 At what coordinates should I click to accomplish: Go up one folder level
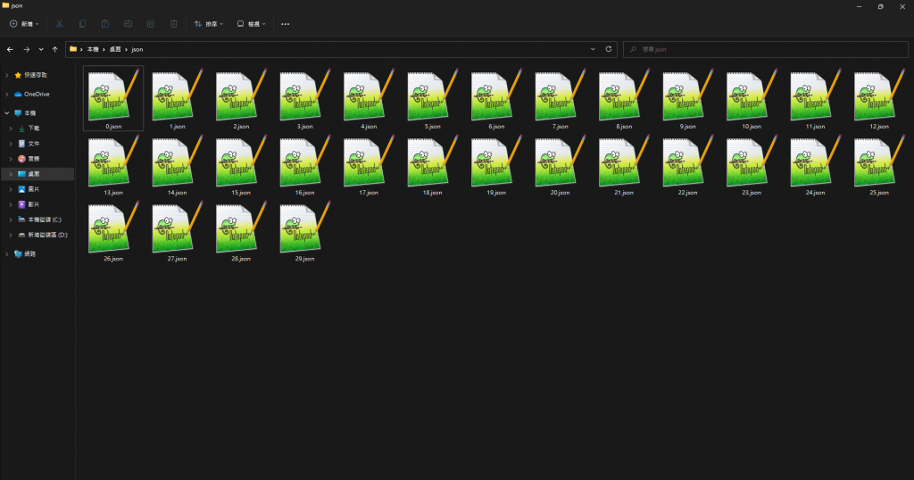(54, 49)
